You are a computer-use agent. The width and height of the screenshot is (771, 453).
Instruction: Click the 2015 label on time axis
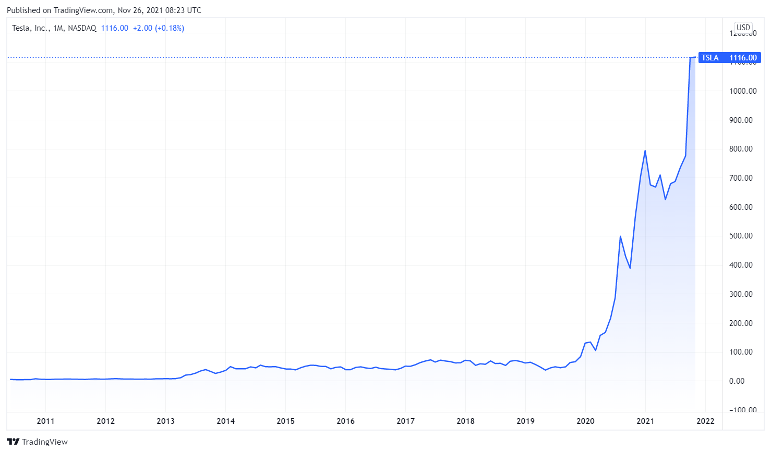tap(285, 421)
